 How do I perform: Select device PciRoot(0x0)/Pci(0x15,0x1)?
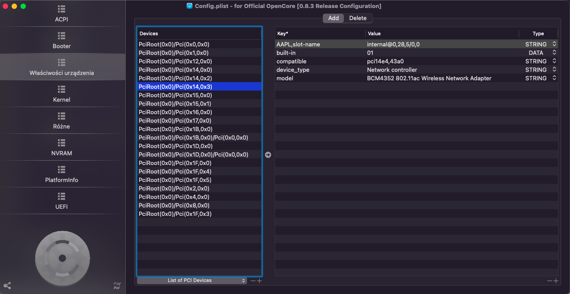click(x=199, y=104)
